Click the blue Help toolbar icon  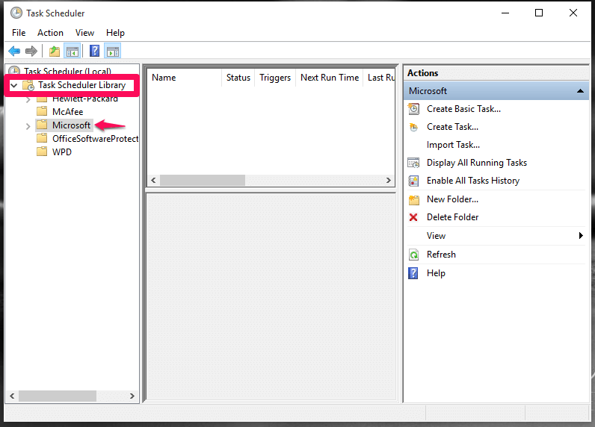point(94,51)
